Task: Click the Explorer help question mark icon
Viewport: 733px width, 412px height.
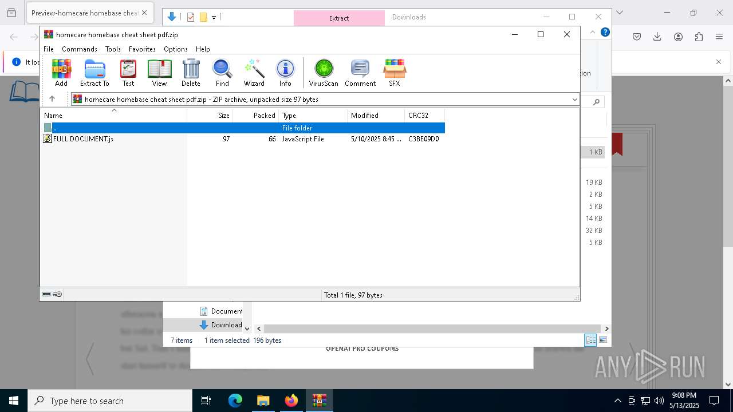Action: [605, 33]
